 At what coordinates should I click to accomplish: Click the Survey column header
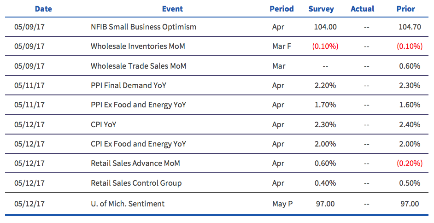[x=321, y=9]
